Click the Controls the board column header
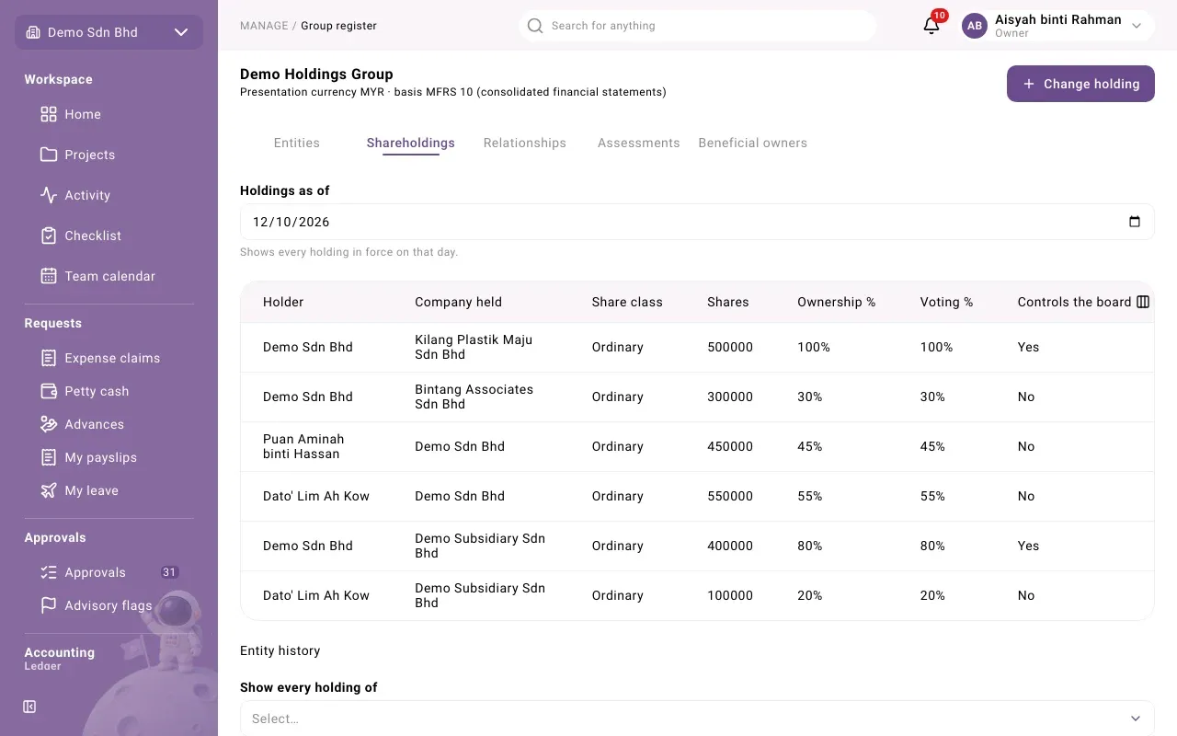 [1074, 302]
